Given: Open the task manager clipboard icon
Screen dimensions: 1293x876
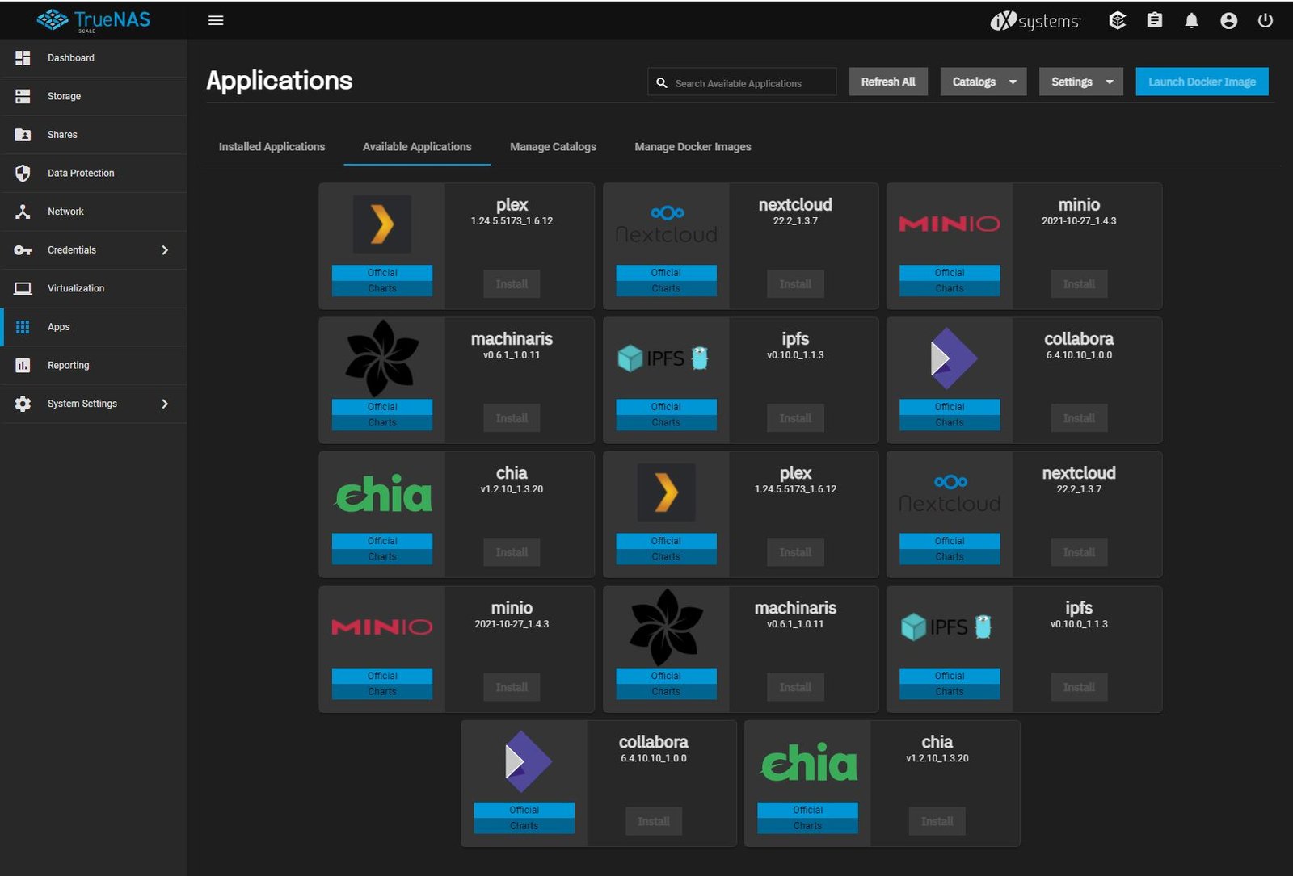Looking at the screenshot, I should pyautogui.click(x=1155, y=20).
